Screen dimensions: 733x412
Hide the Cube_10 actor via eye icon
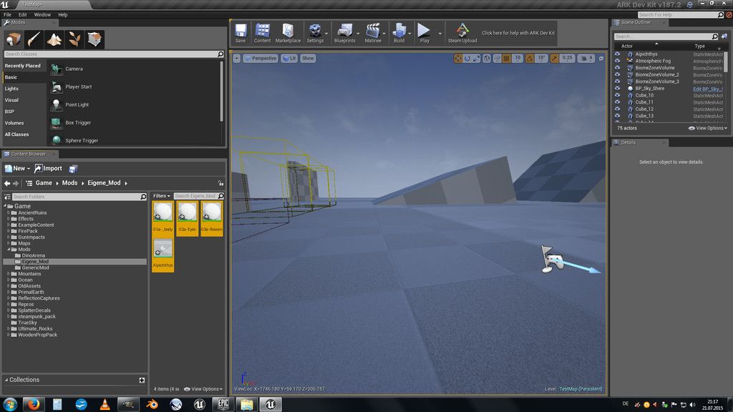coord(618,95)
